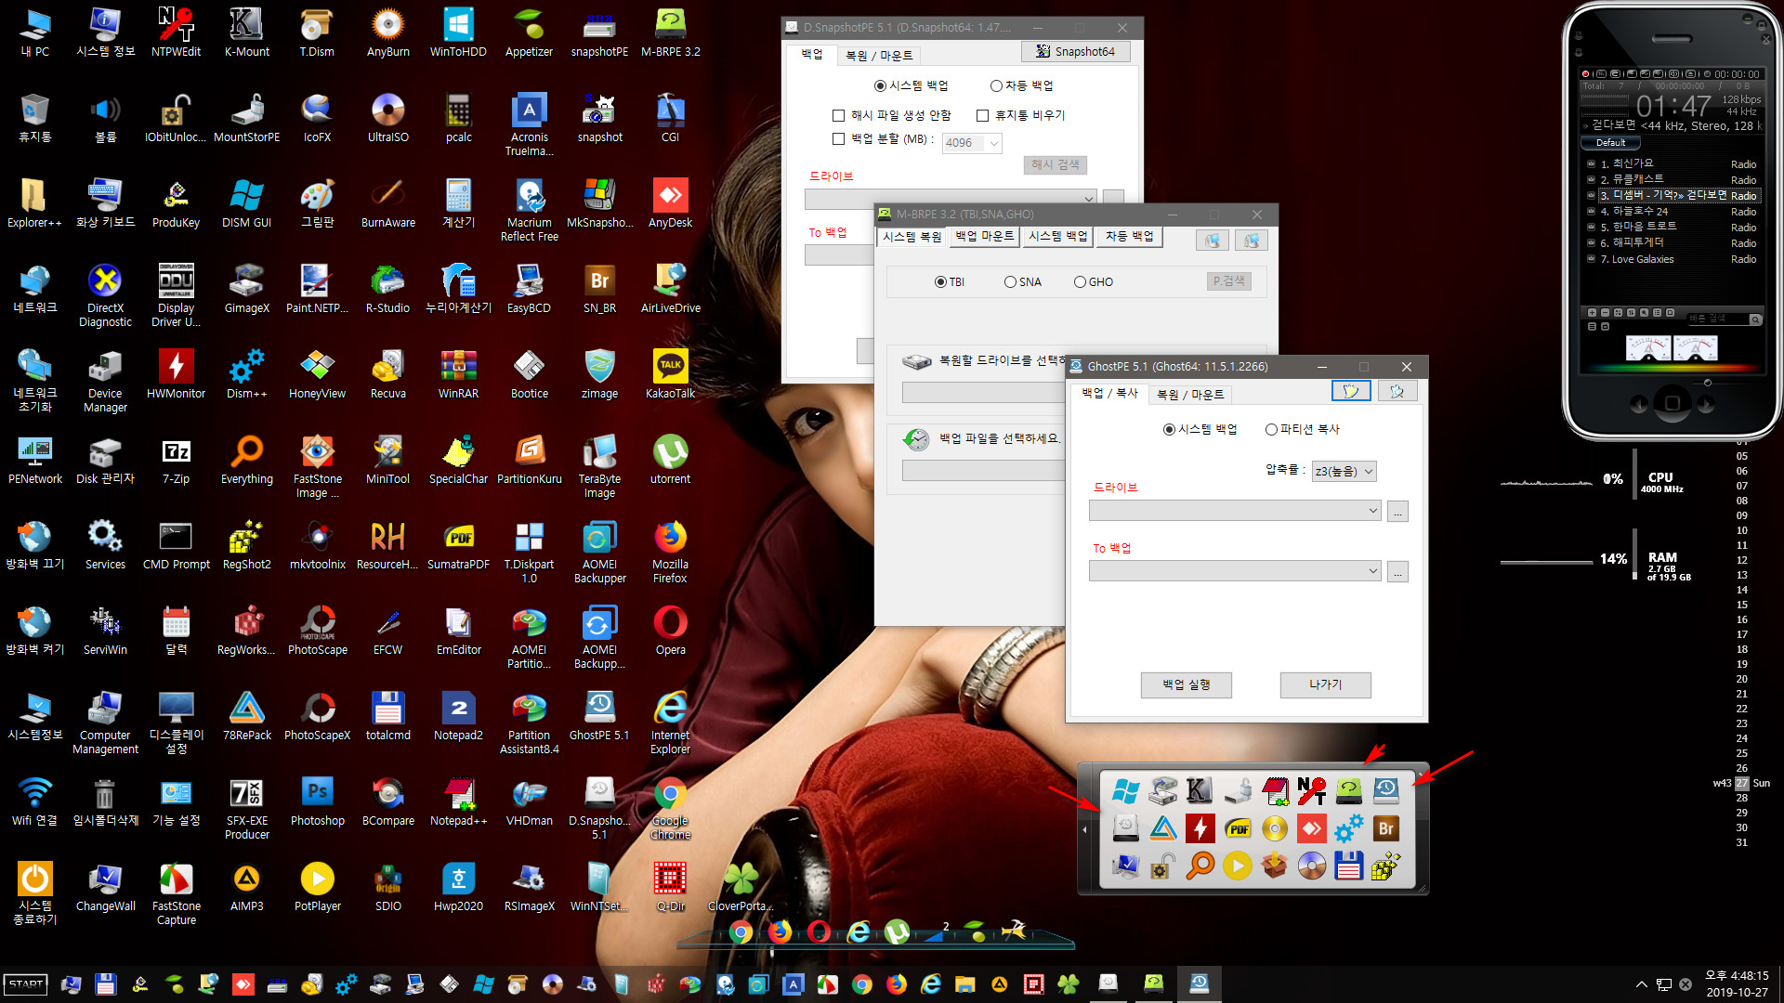Switch to 시스템 백업 tab in M-BRPE
This screenshot has height=1003, width=1784.
[x=1057, y=236]
